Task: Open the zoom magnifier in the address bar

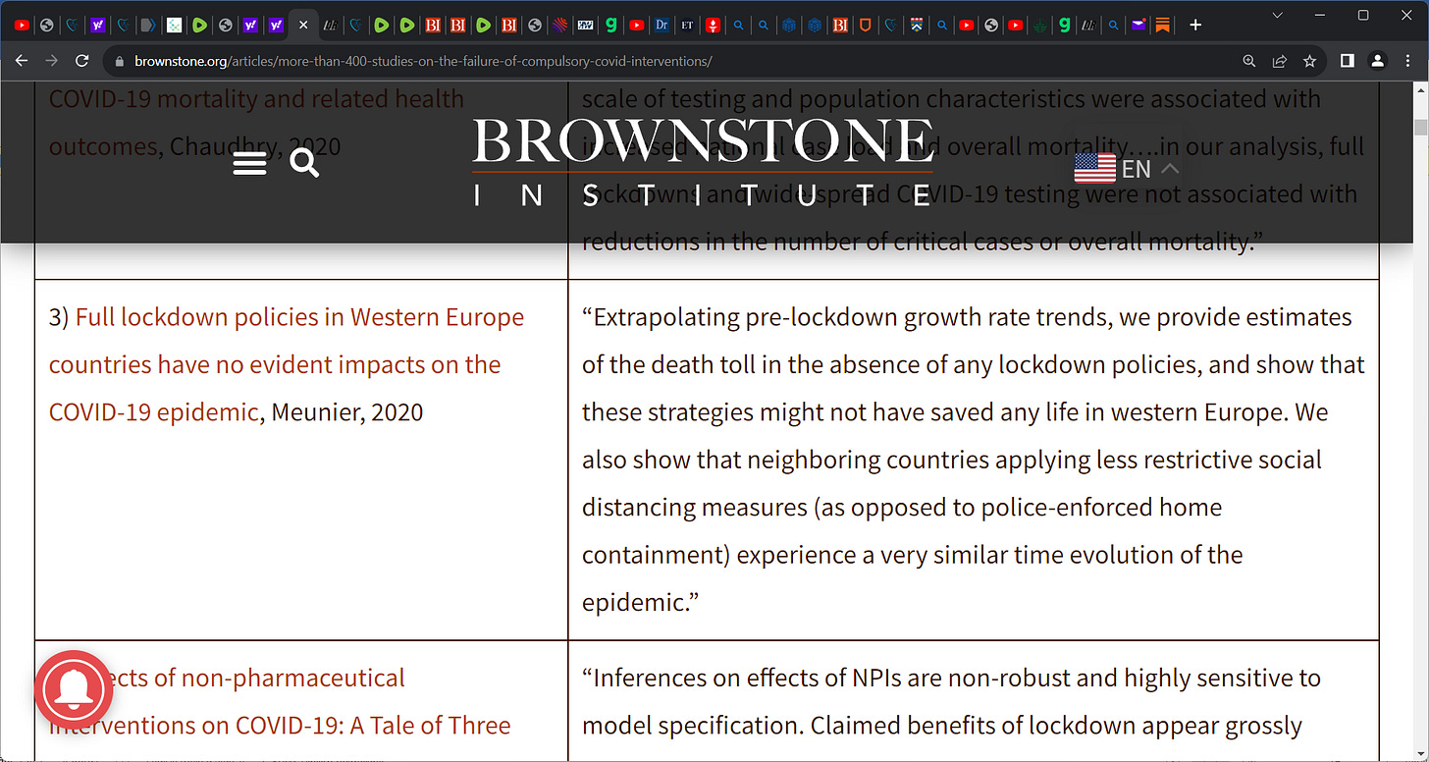Action: 1249,61
